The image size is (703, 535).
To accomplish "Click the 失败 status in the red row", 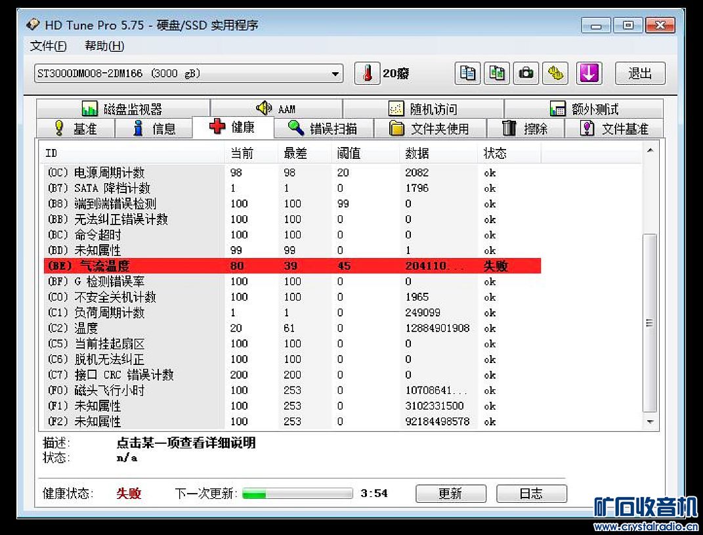I will pos(496,266).
